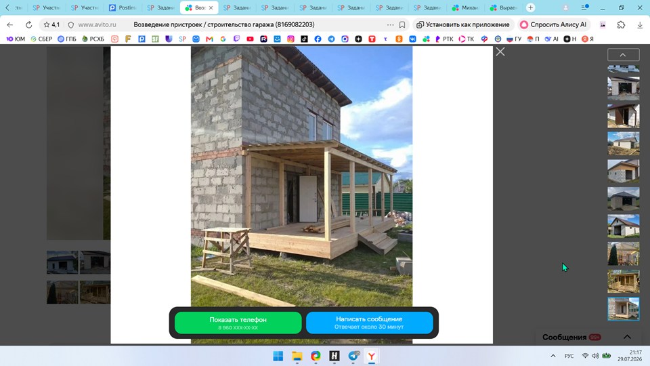Open the Gmail bookmark
The width and height of the screenshot is (650, 366).
point(209,39)
